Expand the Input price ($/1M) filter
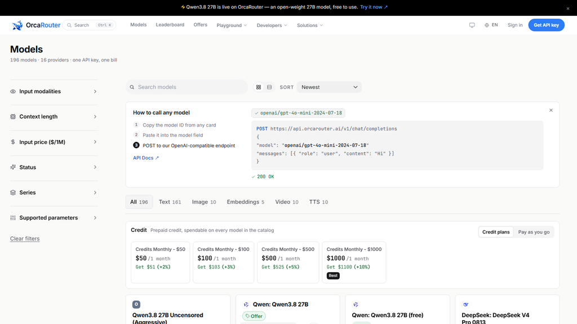 (54, 142)
